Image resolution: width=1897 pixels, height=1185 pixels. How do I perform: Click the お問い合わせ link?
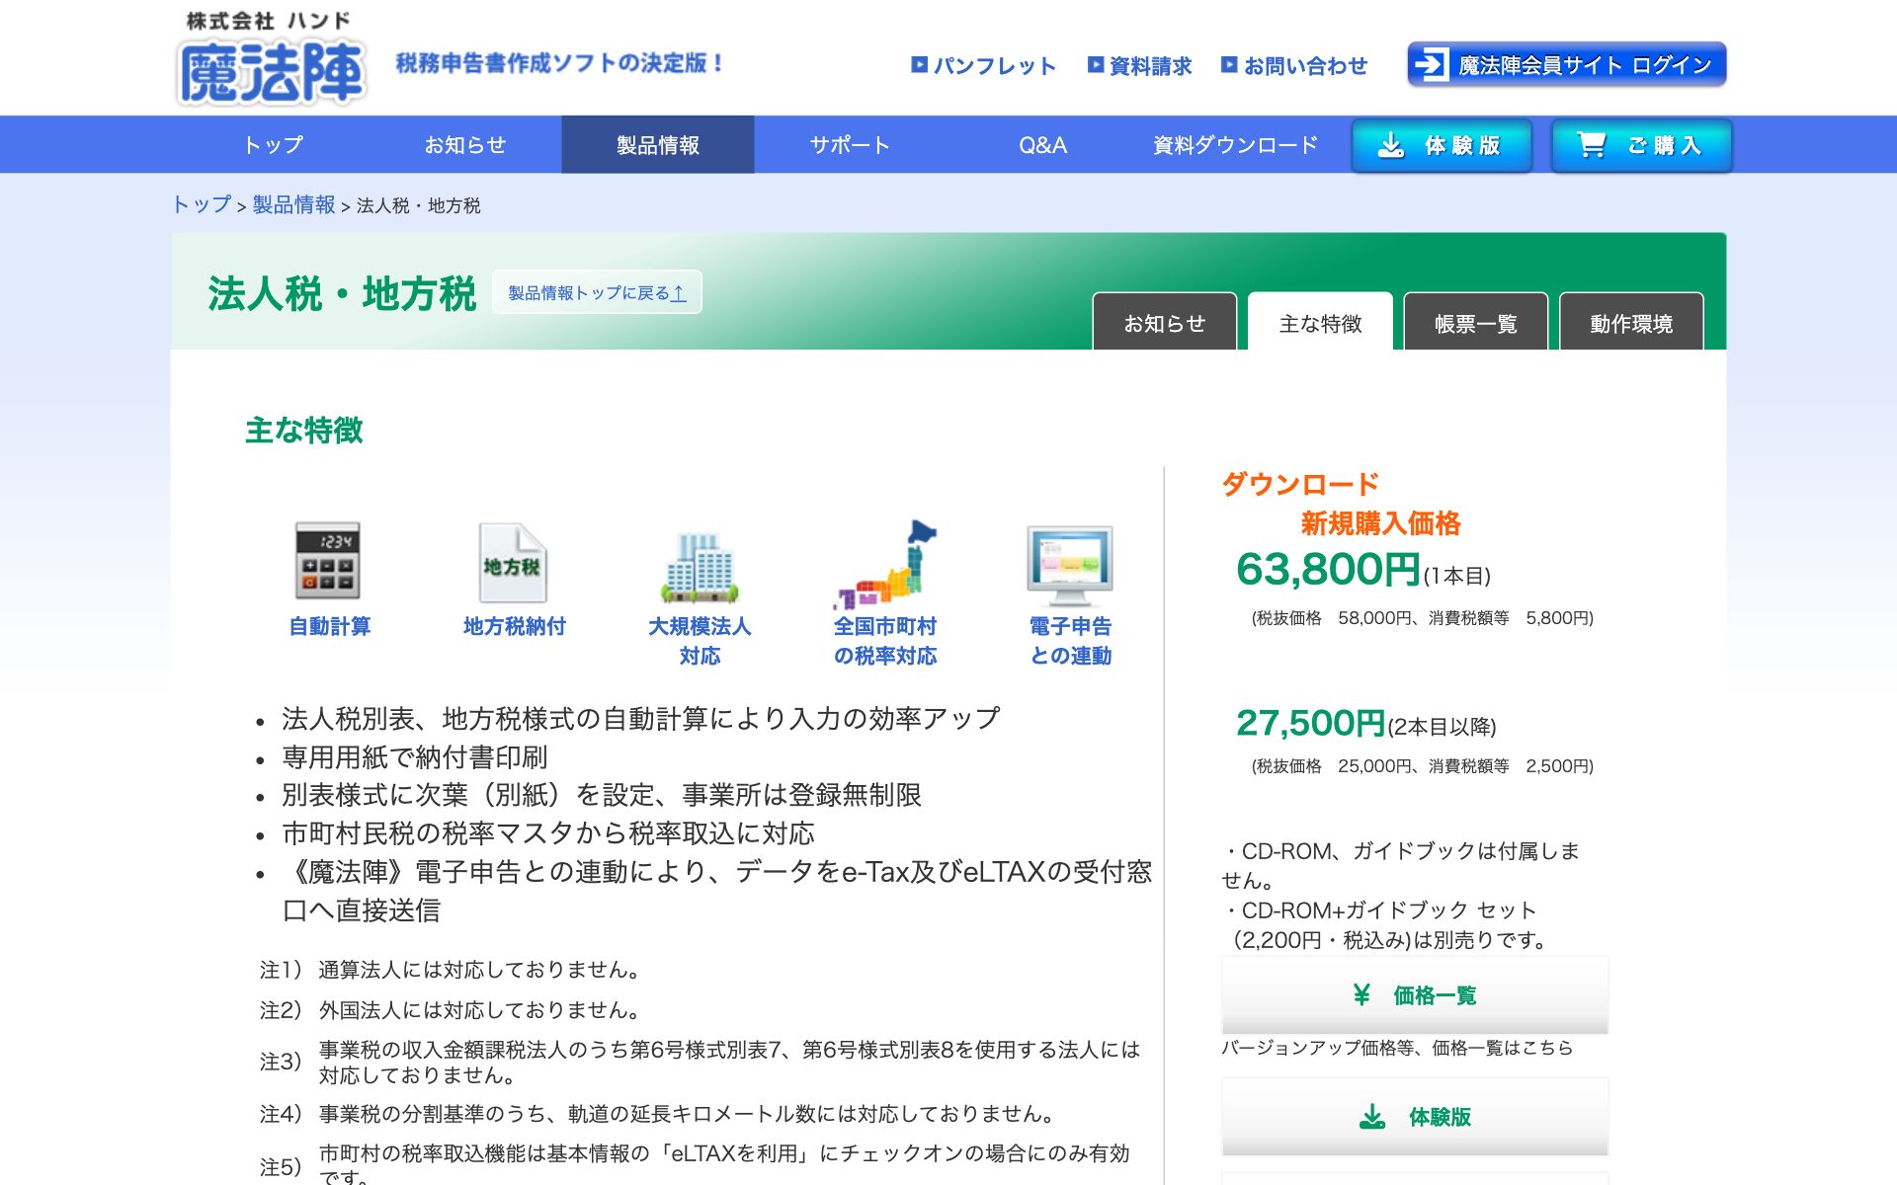pos(1305,65)
